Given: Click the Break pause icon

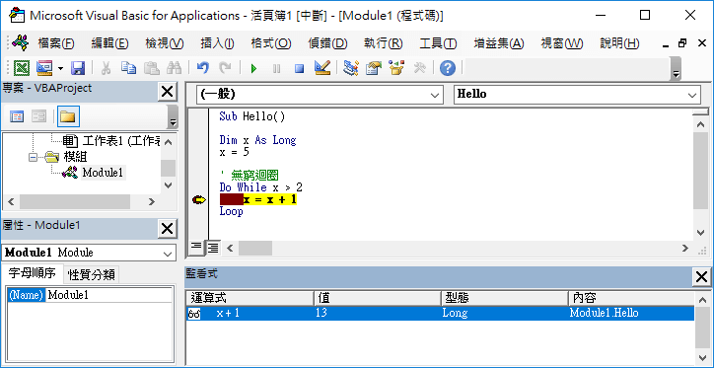Looking at the screenshot, I should click(276, 69).
